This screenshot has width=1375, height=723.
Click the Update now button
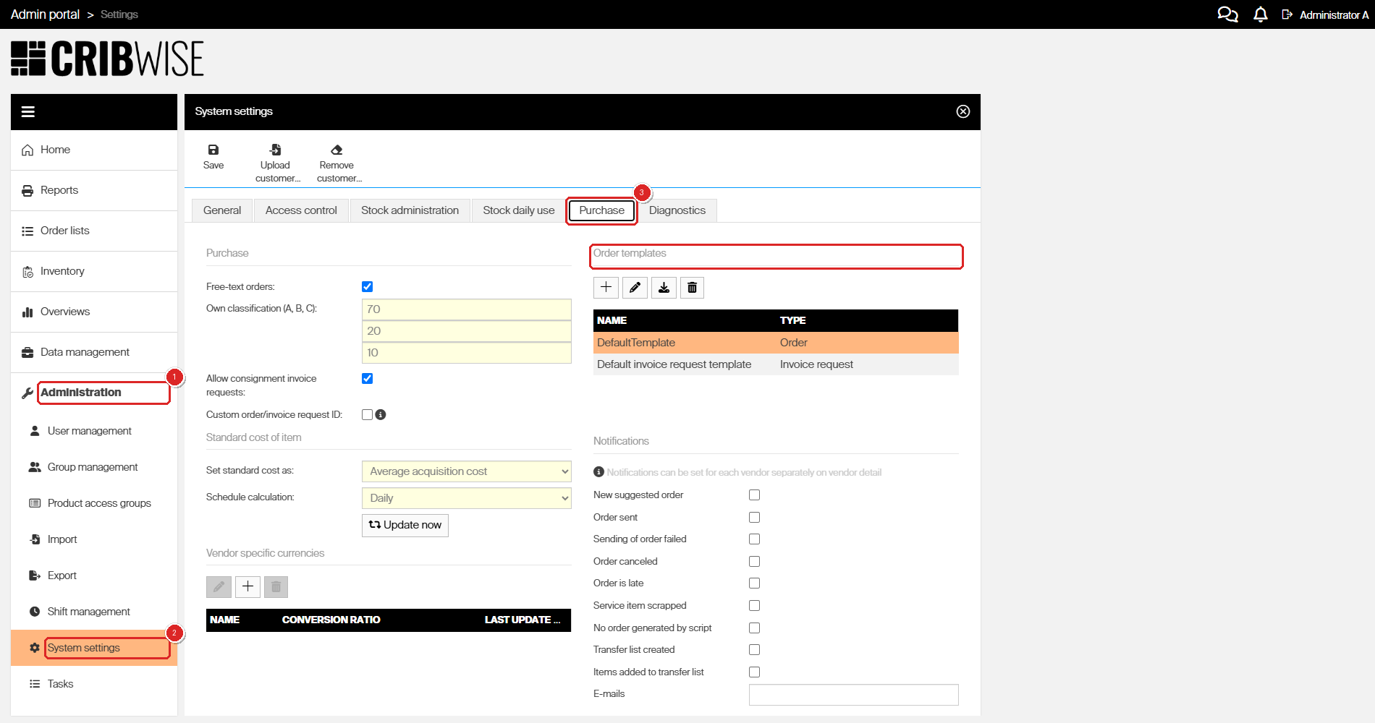point(405,525)
